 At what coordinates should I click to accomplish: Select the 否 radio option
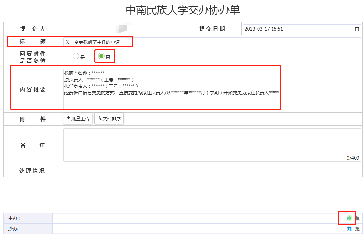(x=101, y=56)
